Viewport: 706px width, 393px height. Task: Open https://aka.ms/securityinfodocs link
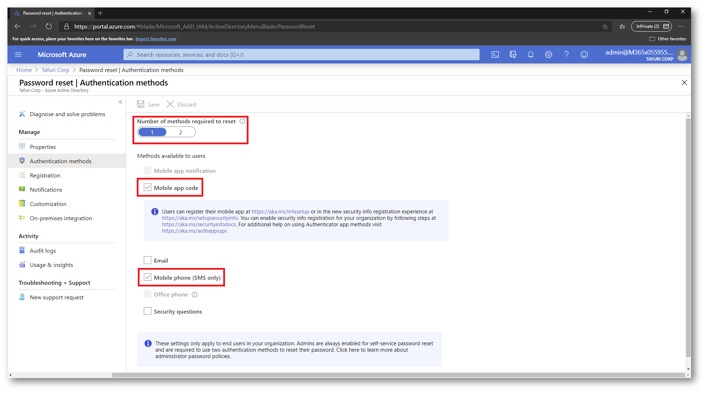pos(199,224)
